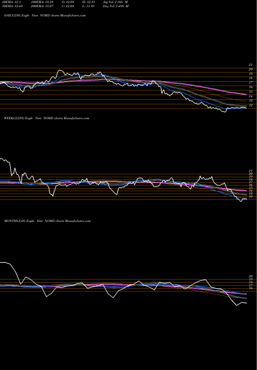Click the 20 axis label on monthly chart
Screen dimensions: 257x370
coord(251,276)
